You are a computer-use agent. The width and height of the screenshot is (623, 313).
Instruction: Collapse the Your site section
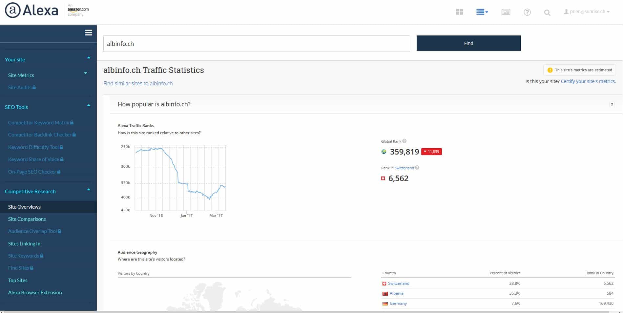(x=88, y=58)
